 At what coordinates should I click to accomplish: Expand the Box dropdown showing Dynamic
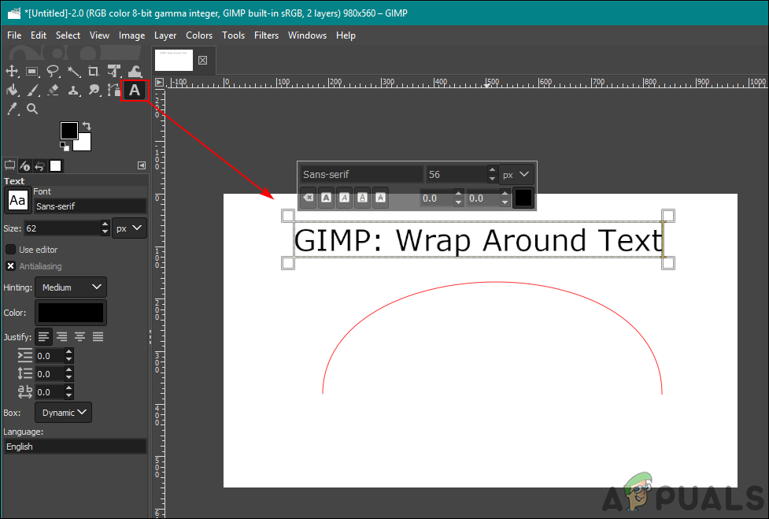click(63, 413)
